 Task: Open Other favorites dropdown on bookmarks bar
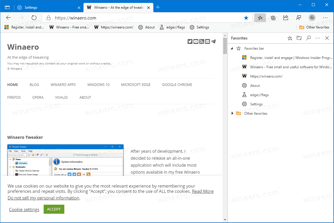(314, 27)
